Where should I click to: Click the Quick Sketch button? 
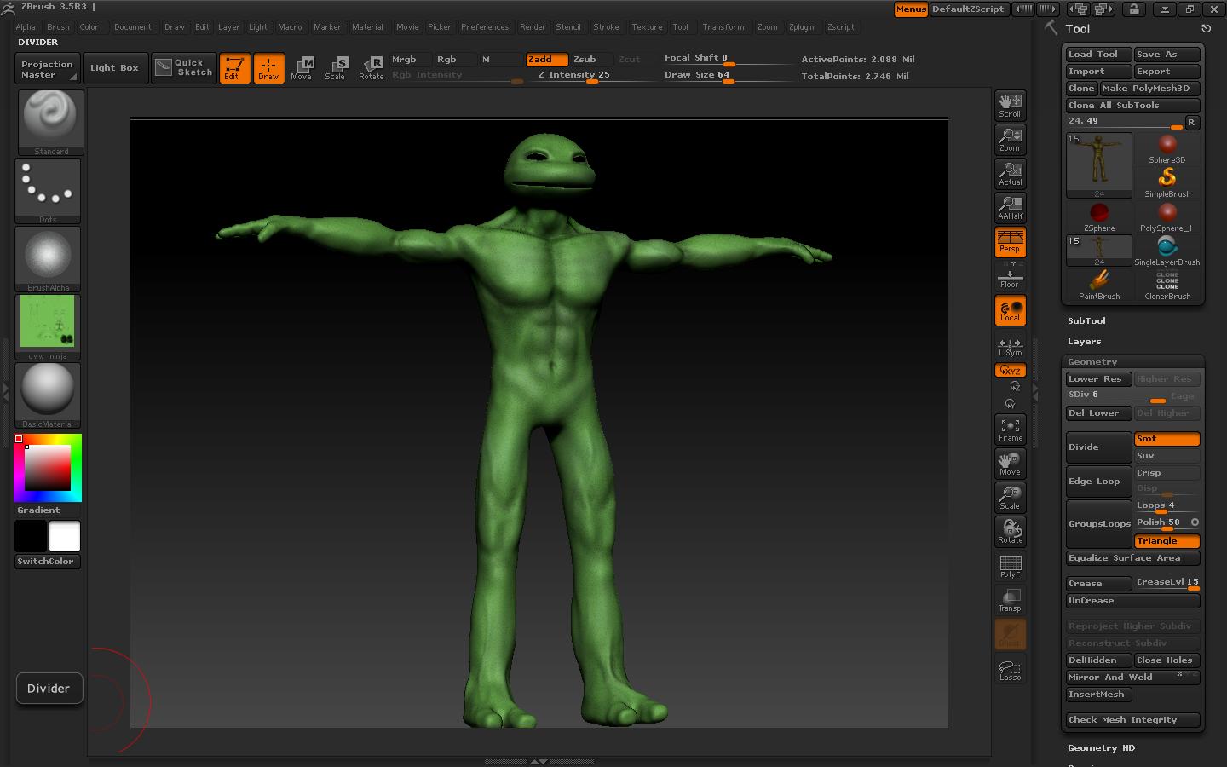pyautogui.click(x=184, y=67)
